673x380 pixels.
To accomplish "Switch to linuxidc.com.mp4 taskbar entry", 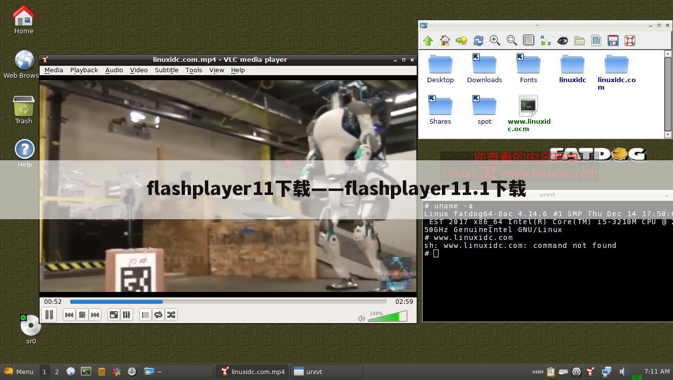I will click(x=253, y=372).
